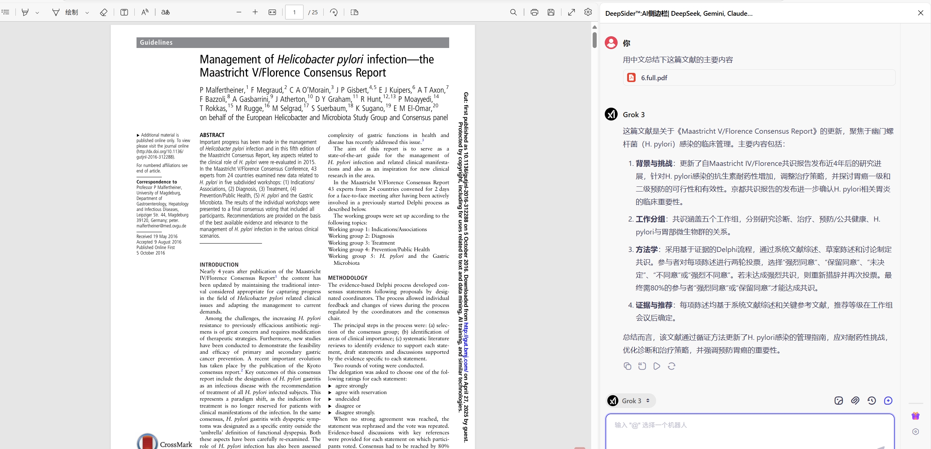Toggle the highlighter tool
This screenshot has height=449, width=931.
click(25, 12)
